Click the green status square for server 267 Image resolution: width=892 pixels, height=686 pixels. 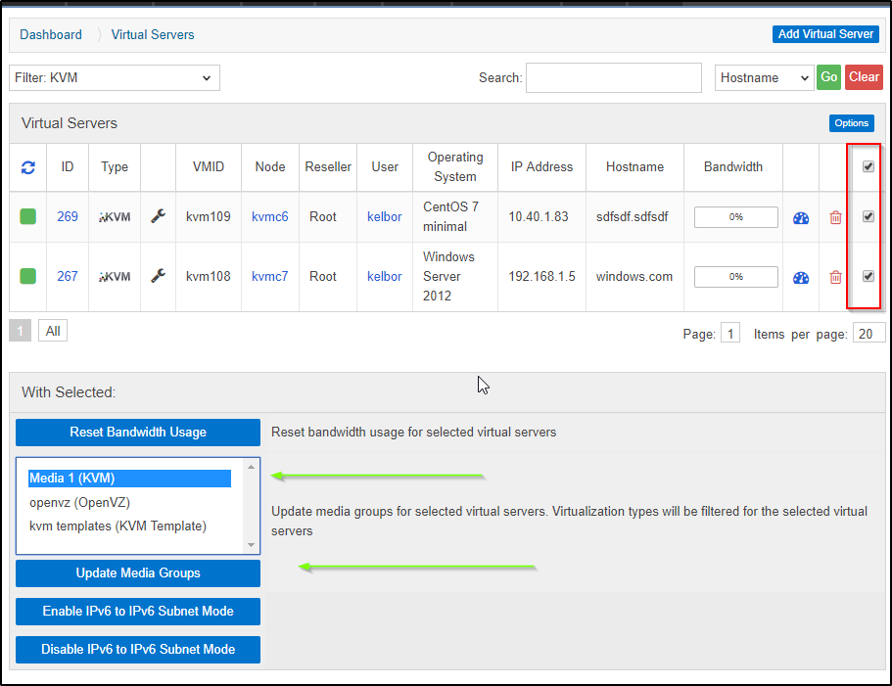(28, 276)
